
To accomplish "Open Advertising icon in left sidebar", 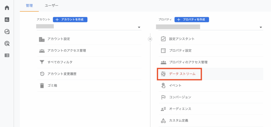I will pyautogui.click(x=7, y=44).
